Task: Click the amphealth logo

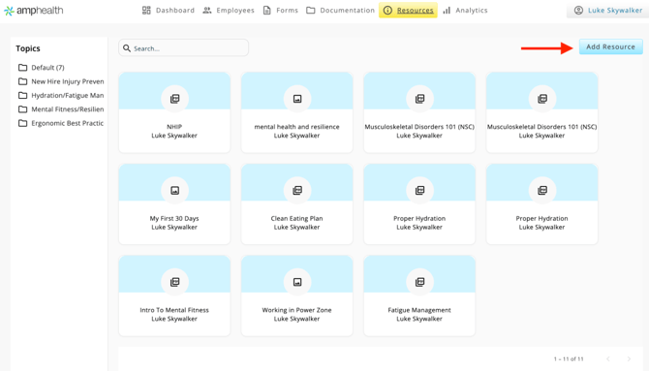Action: click(x=34, y=11)
